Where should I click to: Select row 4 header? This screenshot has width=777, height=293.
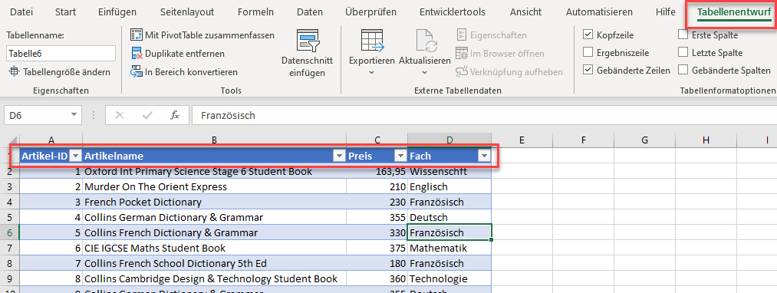[x=9, y=202]
